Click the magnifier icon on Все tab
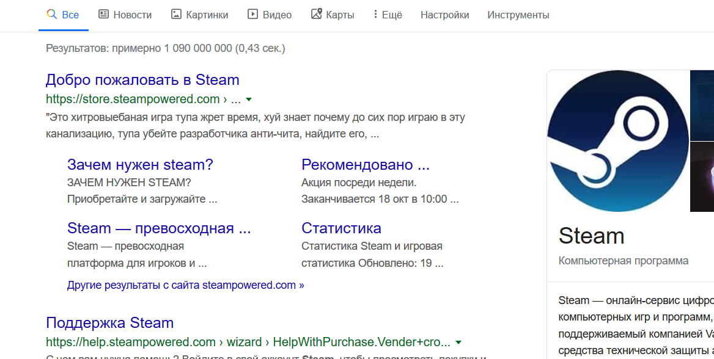This screenshot has width=714, height=359. pyautogui.click(x=51, y=14)
